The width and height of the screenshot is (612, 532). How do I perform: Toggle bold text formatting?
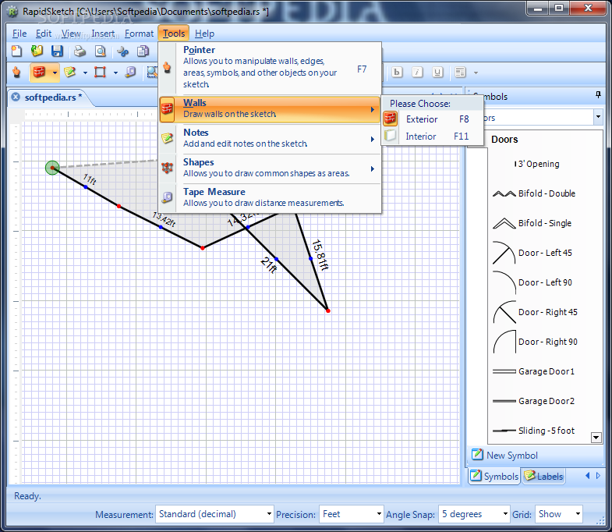tap(397, 73)
